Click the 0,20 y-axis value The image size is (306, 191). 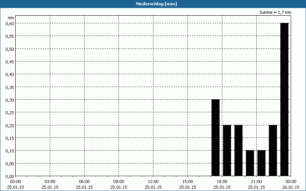[x=10, y=125]
